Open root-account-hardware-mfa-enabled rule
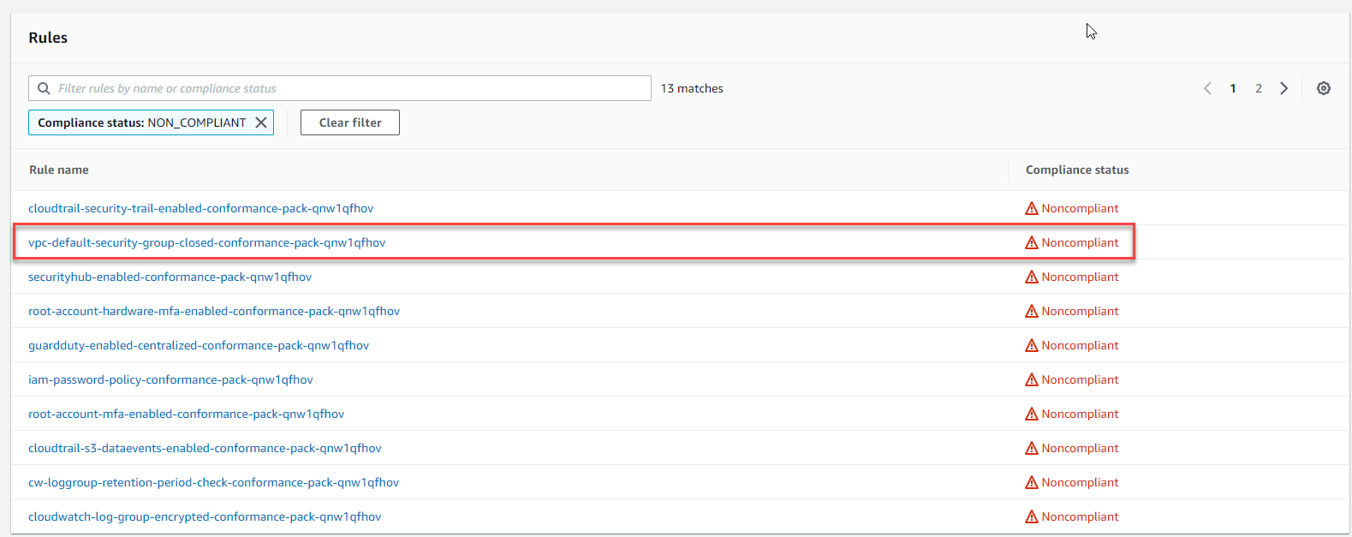Image resolution: width=1352 pixels, height=537 pixels. (x=214, y=311)
